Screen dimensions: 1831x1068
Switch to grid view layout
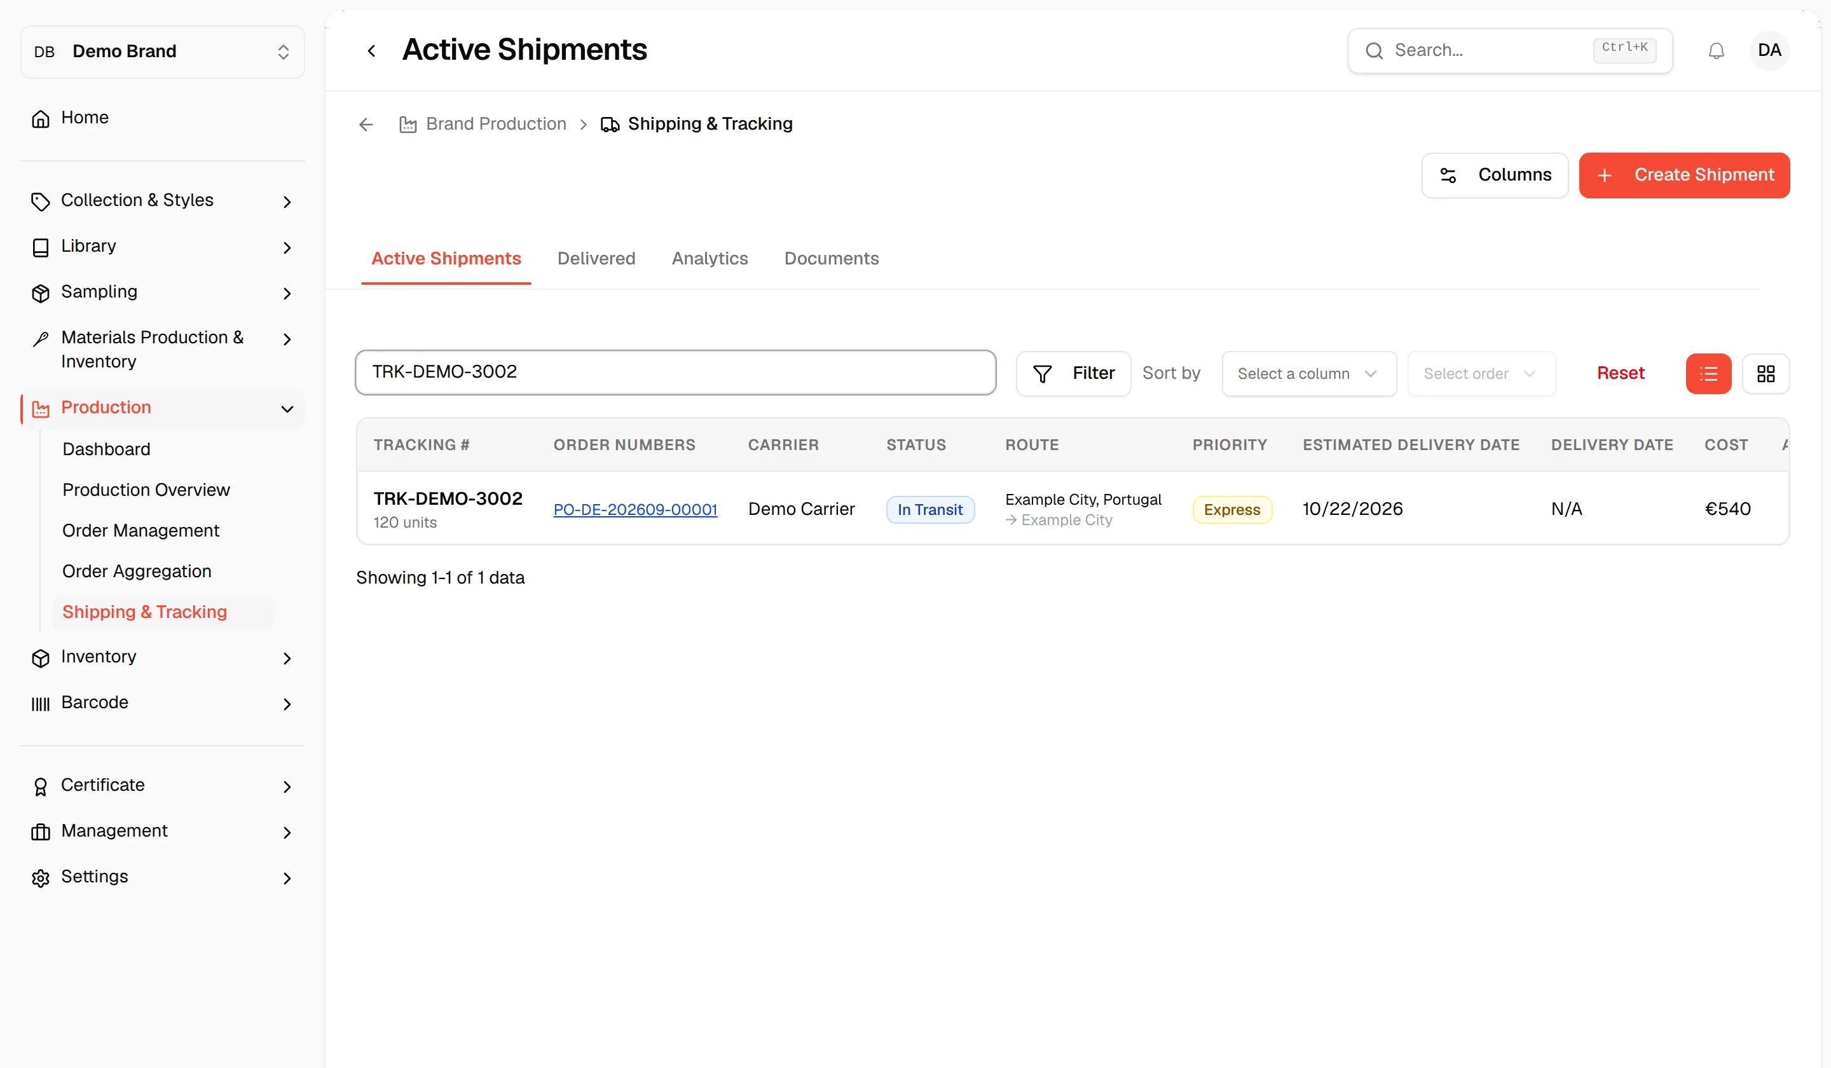pos(1765,373)
